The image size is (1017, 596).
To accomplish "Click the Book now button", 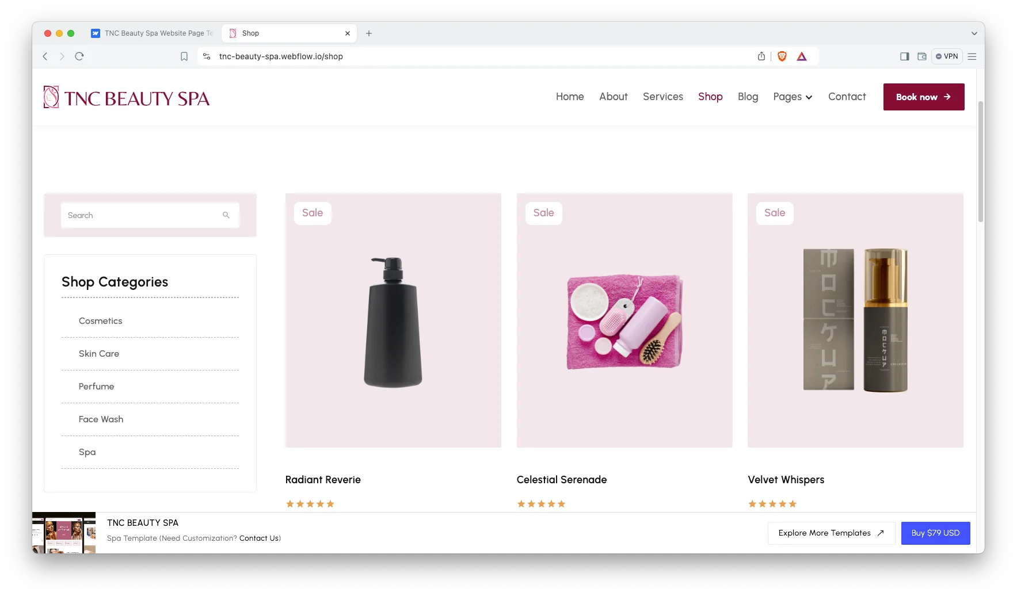I will click(x=923, y=97).
